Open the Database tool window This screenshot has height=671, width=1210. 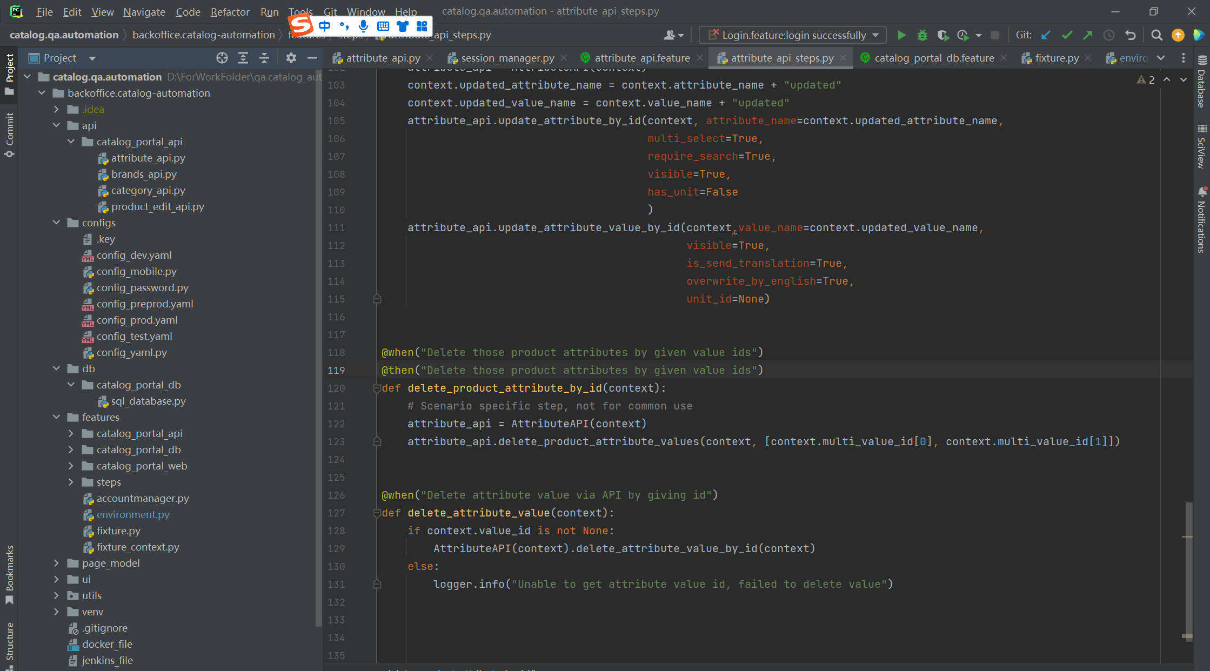coord(1202,82)
